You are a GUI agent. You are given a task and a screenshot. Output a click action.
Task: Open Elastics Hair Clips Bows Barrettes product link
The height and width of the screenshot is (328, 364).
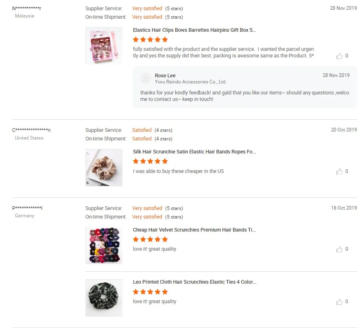tap(194, 30)
